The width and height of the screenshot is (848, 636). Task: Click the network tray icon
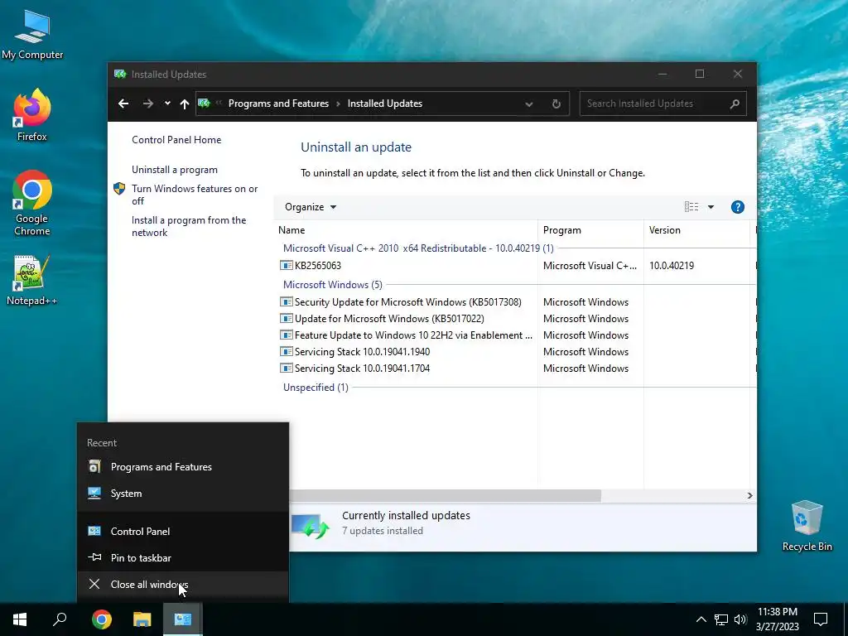(721, 619)
